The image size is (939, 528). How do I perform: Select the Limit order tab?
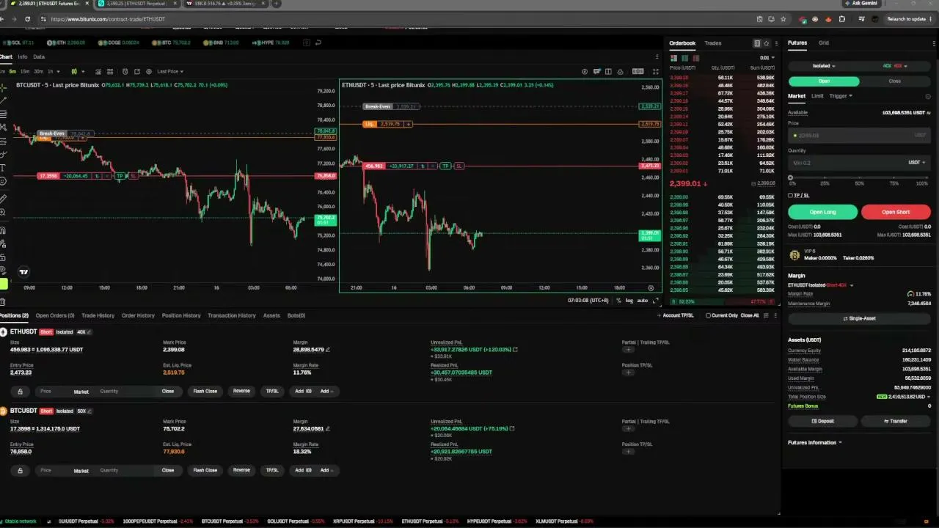tap(817, 96)
